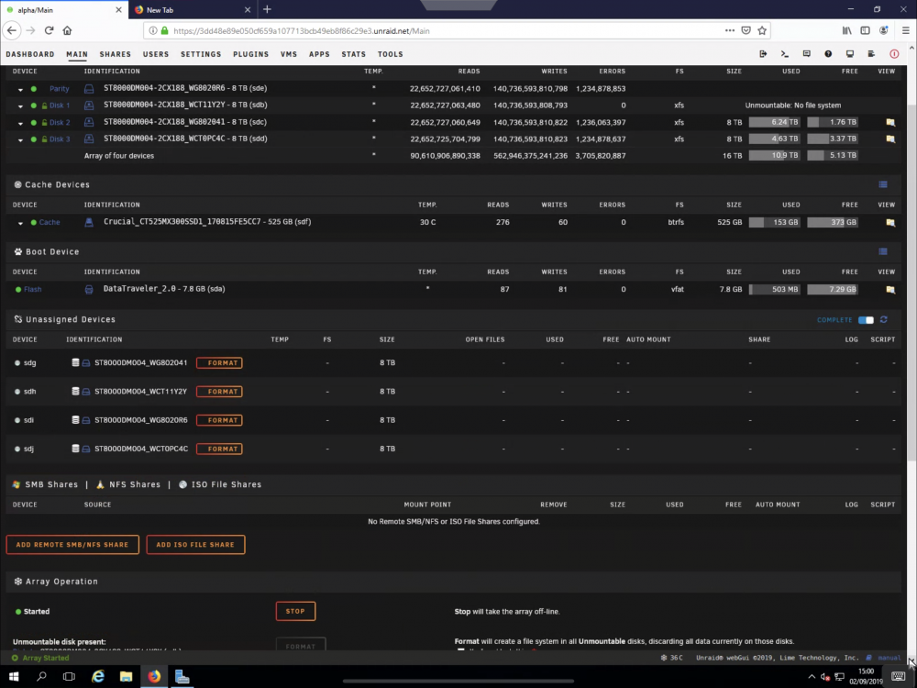
Task: Open the manual link in footer
Action: pos(889,658)
